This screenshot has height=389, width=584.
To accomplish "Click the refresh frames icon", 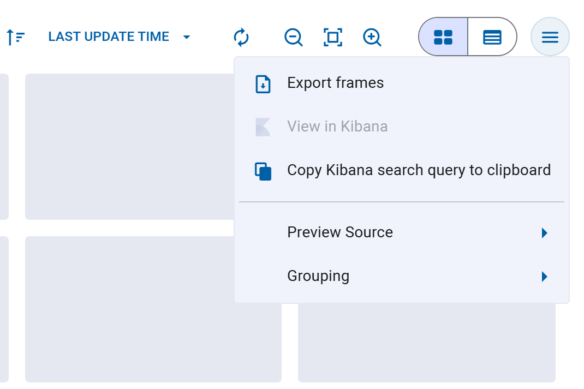I will tap(241, 37).
